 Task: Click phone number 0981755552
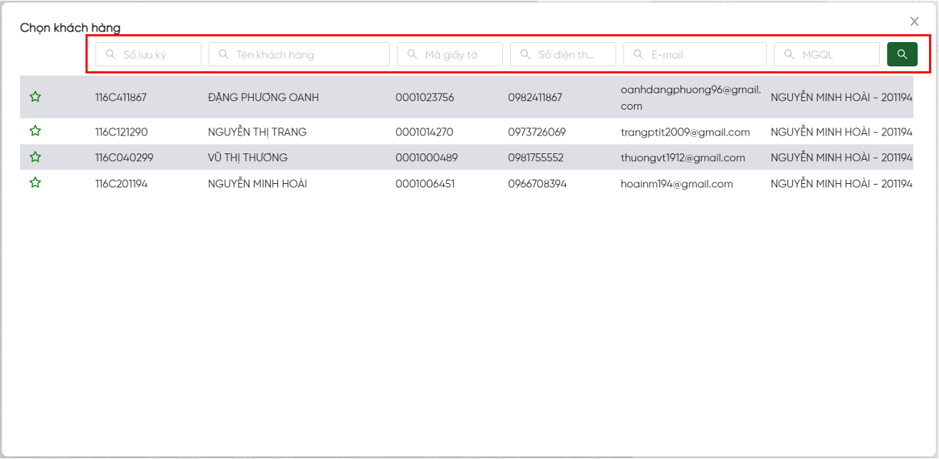tap(536, 158)
